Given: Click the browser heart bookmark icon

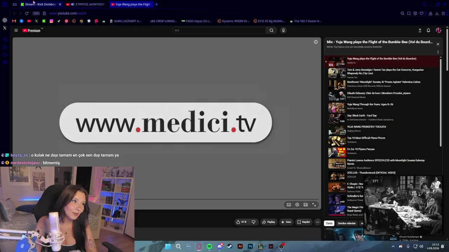Looking at the screenshot, I should click(x=421, y=13).
